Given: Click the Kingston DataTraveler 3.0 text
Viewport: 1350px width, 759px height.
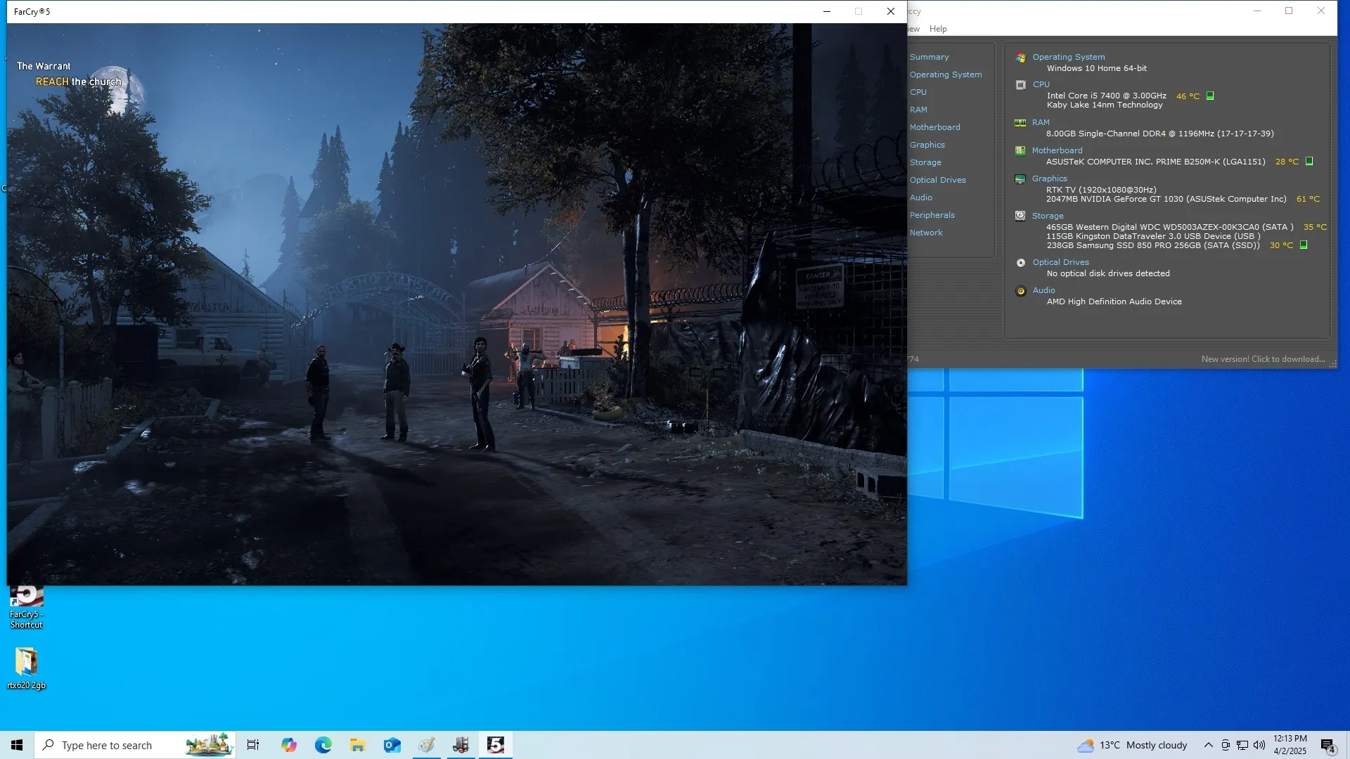Looking at the screenshot, I should (1152, 236).
